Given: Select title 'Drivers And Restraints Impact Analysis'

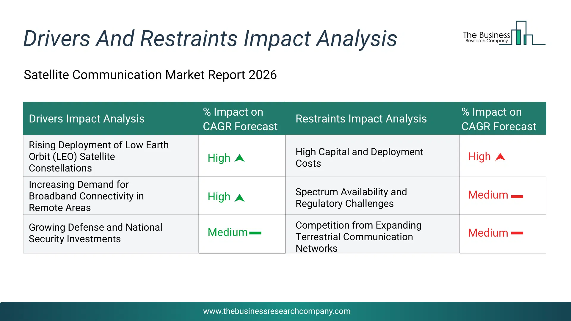Looking at the screenshot, I should point(210,39).
